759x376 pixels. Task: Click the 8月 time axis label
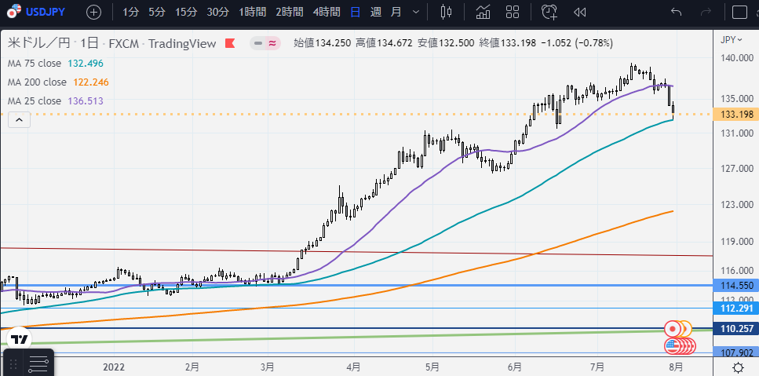pyautogui.click(x=677, y=367)
